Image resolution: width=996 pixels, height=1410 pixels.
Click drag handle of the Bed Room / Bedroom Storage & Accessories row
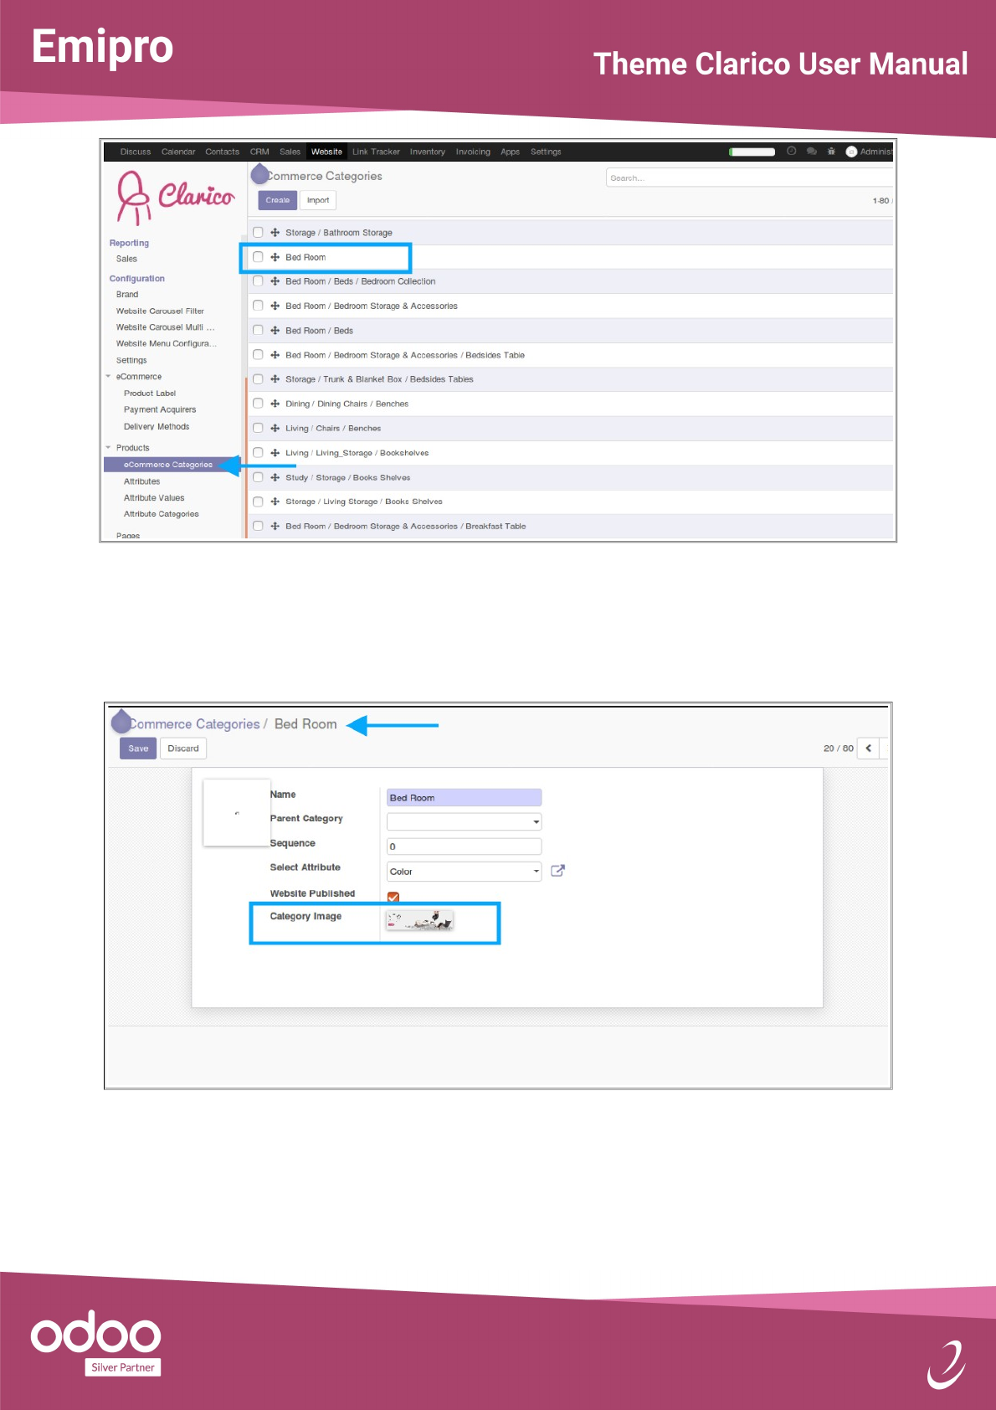pos(275,306)
